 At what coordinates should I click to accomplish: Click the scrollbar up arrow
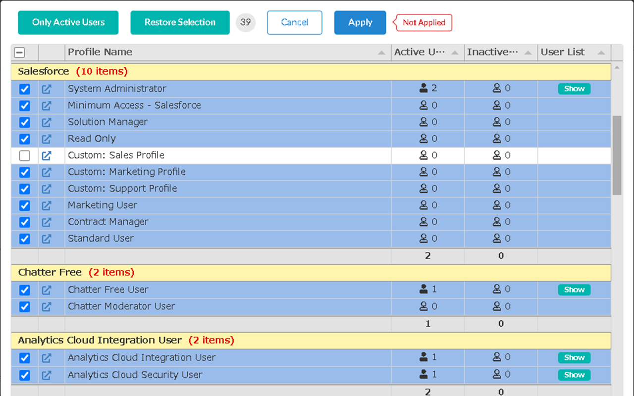pos(617,67)
